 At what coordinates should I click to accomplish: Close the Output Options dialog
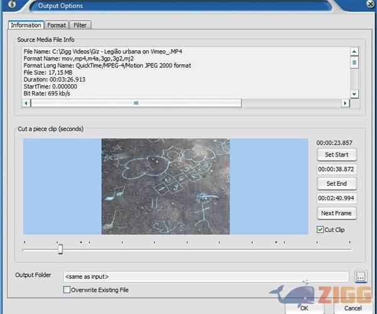pyautogui.click(x=371, y=4)
